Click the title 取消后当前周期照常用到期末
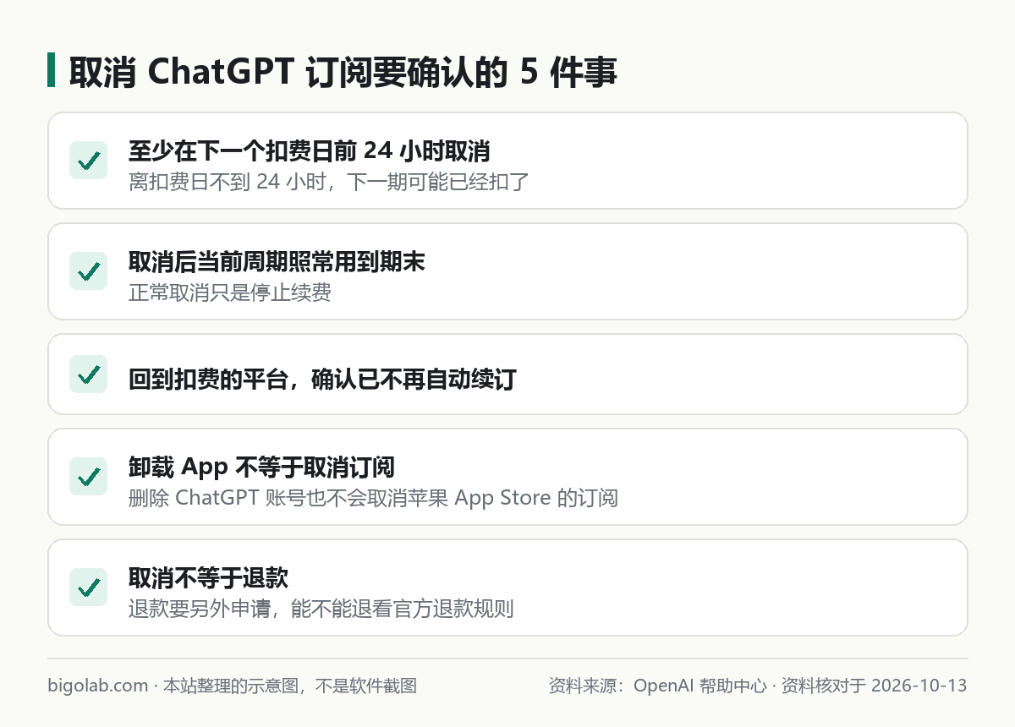 click(x=277, y=262)
